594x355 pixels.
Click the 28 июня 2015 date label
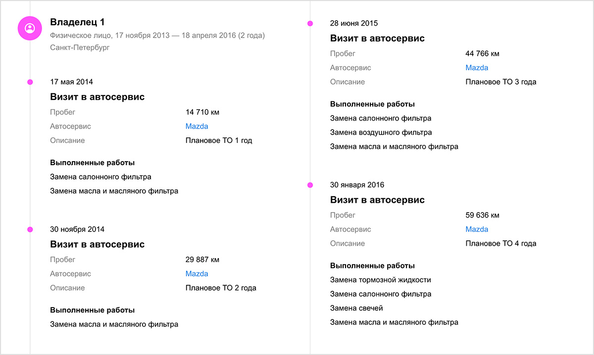(x=354, y=23)
